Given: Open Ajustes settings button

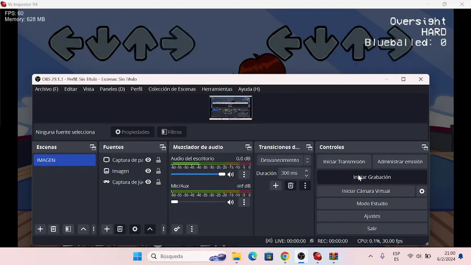Looking at the screenshot, I should point(372,216).
